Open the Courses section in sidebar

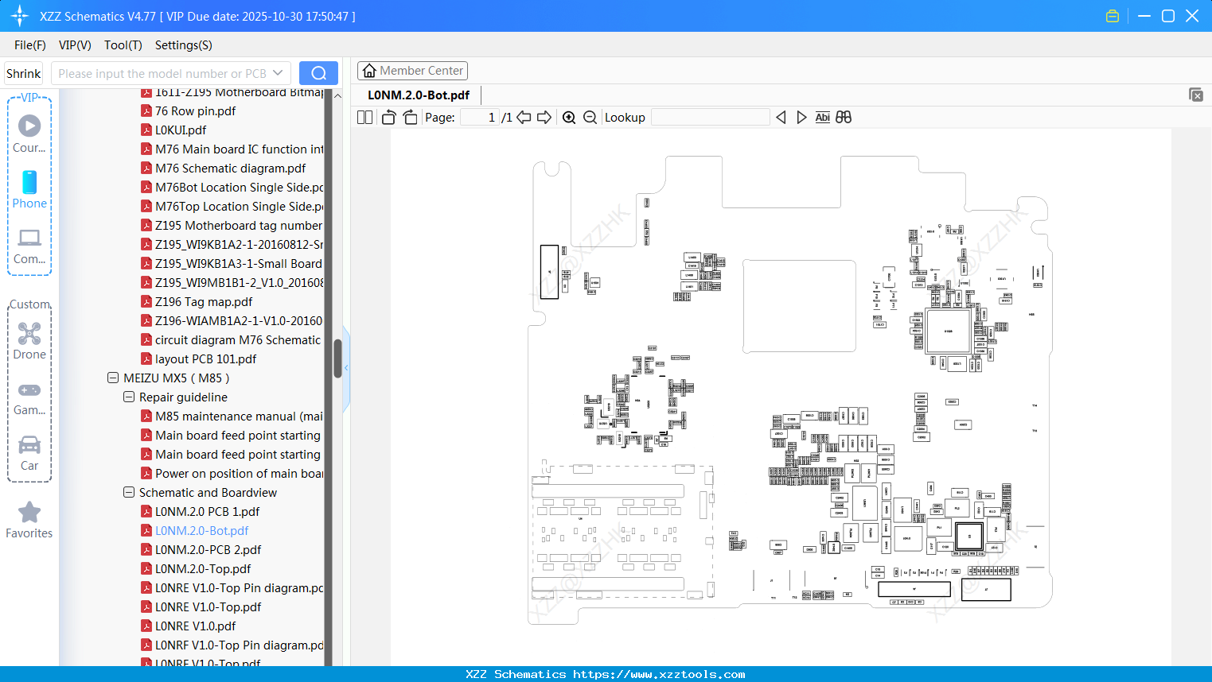click(x=29, y=134)
